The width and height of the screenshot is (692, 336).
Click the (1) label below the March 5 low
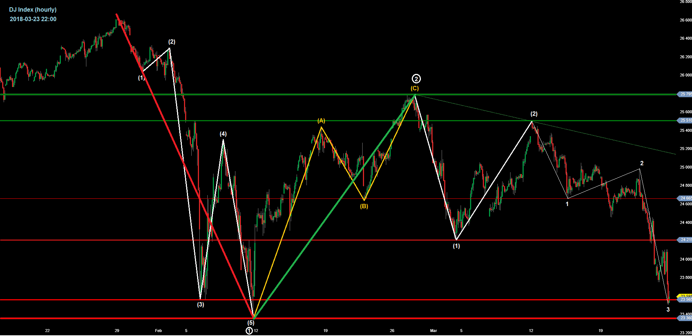point(456,246)
